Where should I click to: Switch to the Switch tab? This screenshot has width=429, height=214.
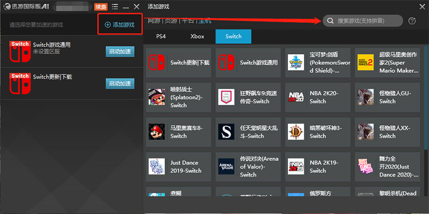(233, 36)
